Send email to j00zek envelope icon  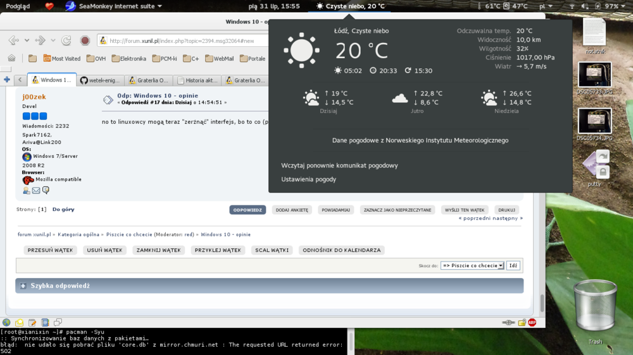pos(36,191)
